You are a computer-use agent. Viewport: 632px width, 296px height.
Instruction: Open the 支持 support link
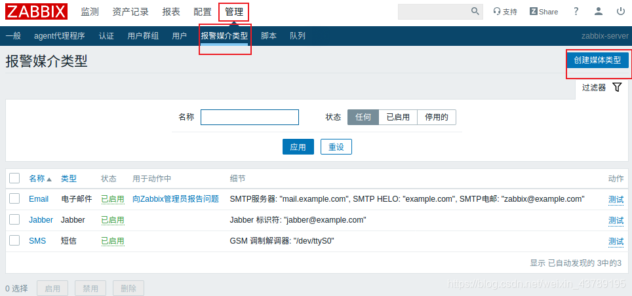click(x=505, y=12)
